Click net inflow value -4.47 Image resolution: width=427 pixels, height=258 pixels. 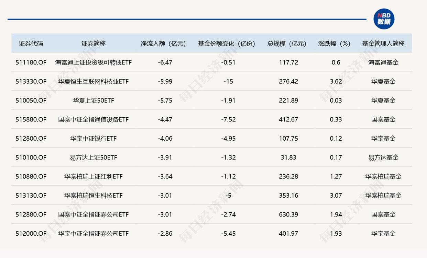(x=165, y=119)
